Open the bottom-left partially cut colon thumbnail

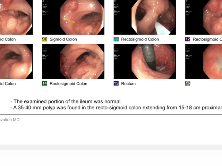(16, 62)
